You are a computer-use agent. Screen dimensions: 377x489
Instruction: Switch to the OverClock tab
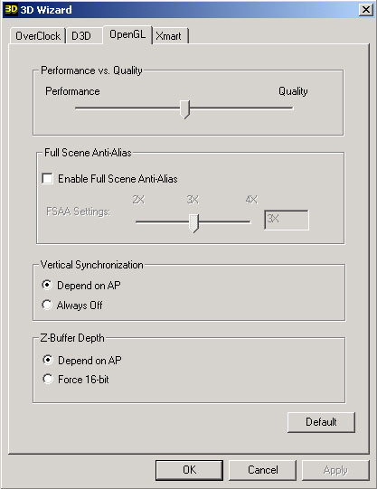tap(38, 36)
